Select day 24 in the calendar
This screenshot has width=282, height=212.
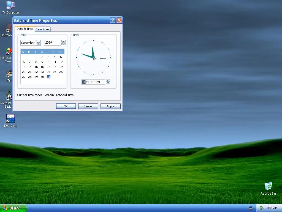tap(48, 72)
